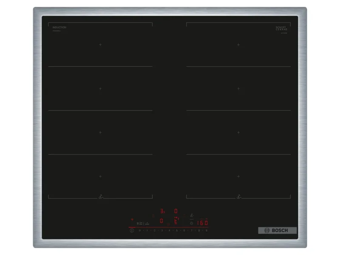Click plus marker of right second-from-rear zone
Image resolution: width=340 pixels, height=255 pixels.
click(x=238, y=89)
